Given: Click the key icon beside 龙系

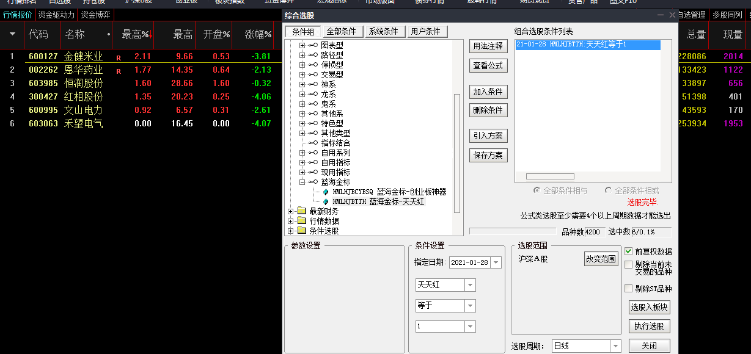Looking at the screenshot, I should click(313, 94).
